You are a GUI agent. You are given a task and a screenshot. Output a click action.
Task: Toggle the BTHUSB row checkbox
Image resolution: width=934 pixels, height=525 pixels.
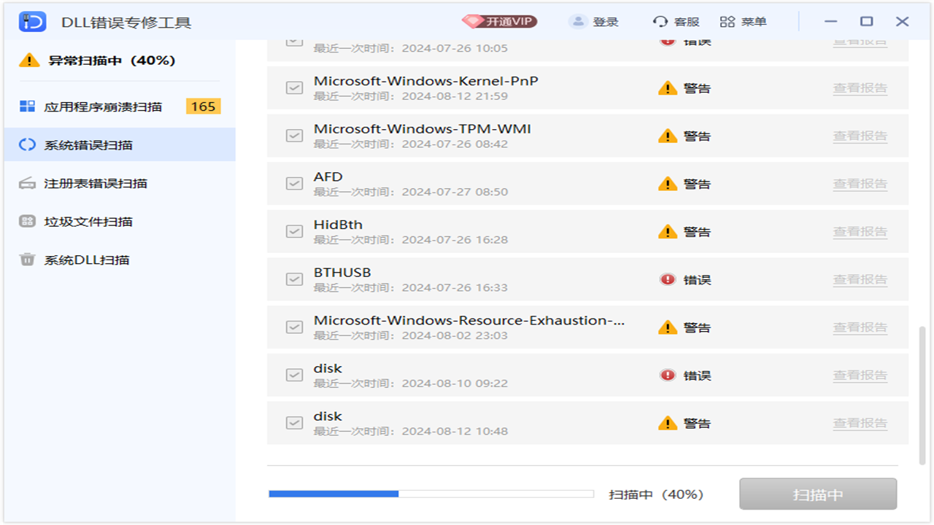[294, 279]
